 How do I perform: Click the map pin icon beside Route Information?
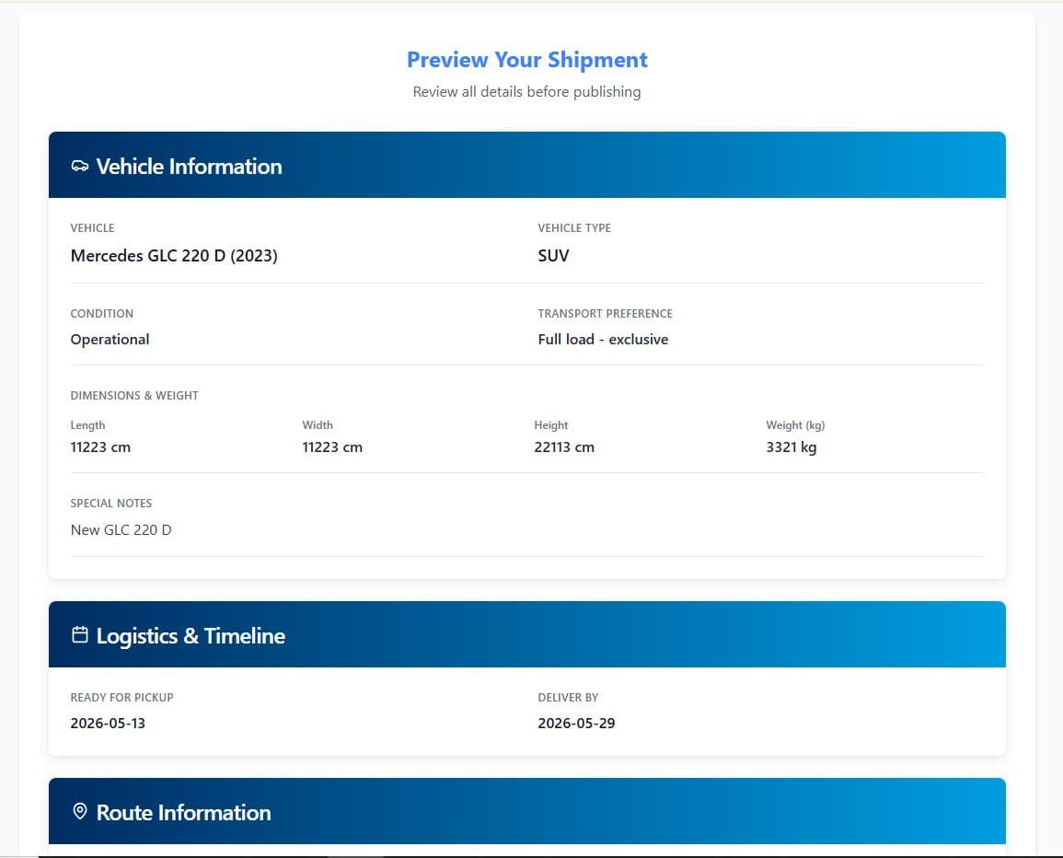80,811
